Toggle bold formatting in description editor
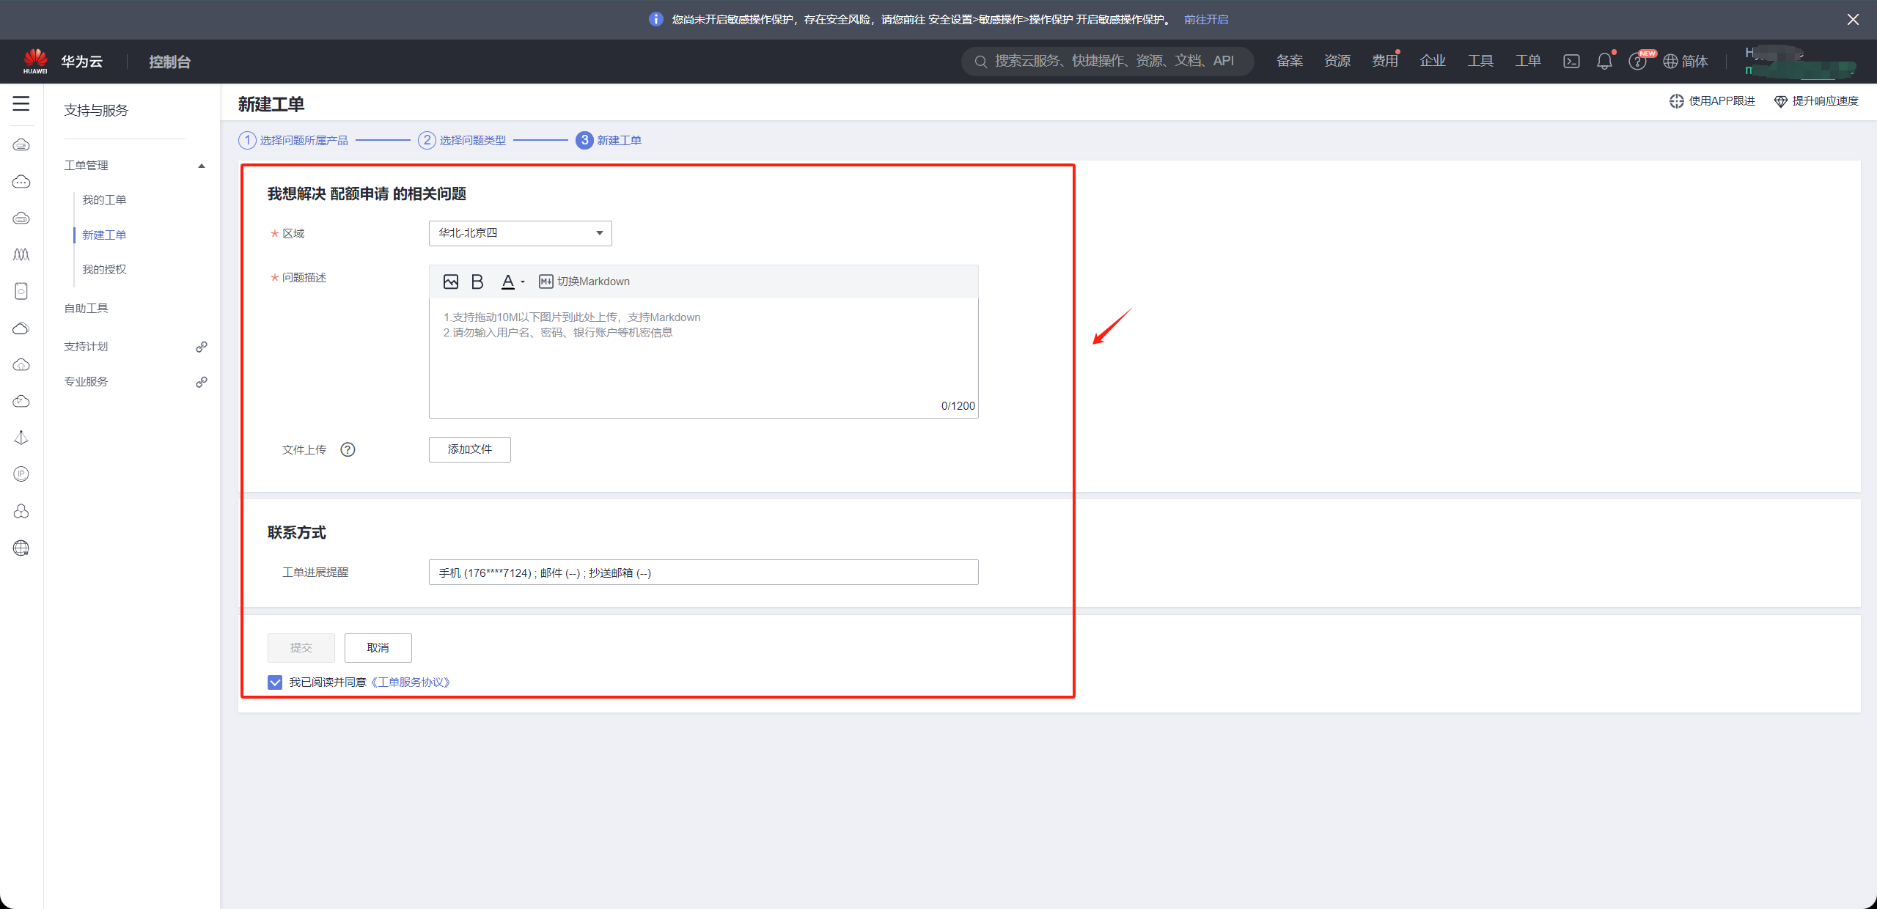 click(x=477, y=281)
